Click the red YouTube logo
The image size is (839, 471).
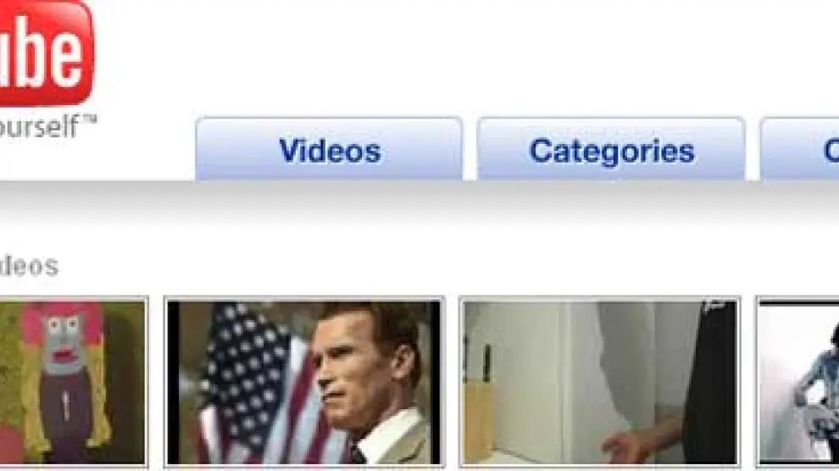(46, 52)
